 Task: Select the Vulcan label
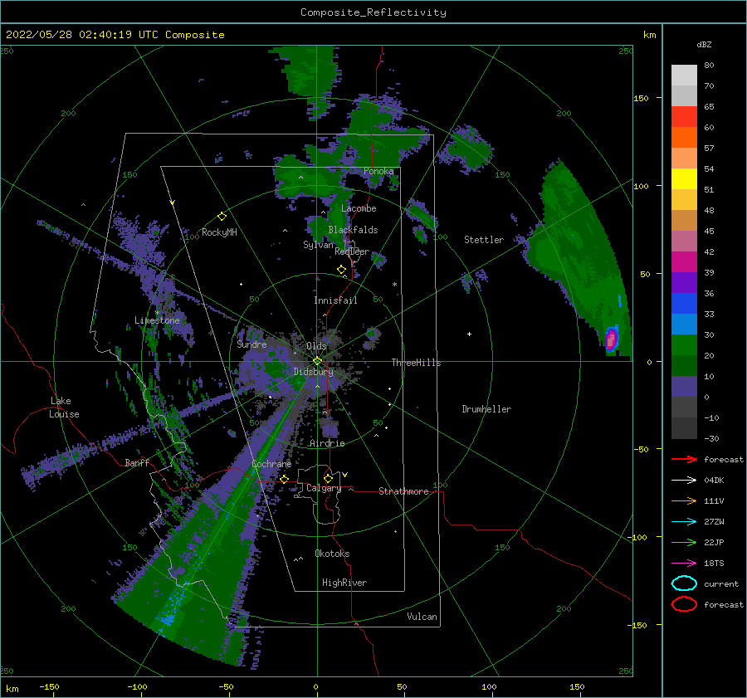click(x=422, y=617)
